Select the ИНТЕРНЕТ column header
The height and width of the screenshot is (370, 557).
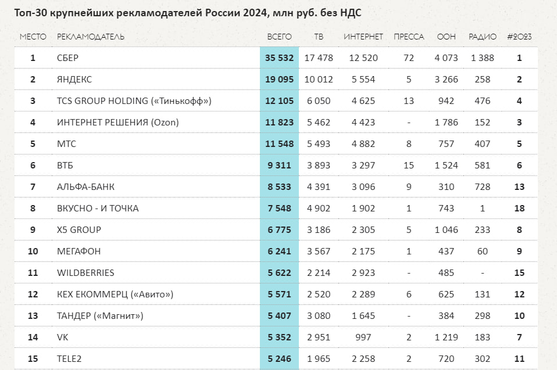point(363,37)
